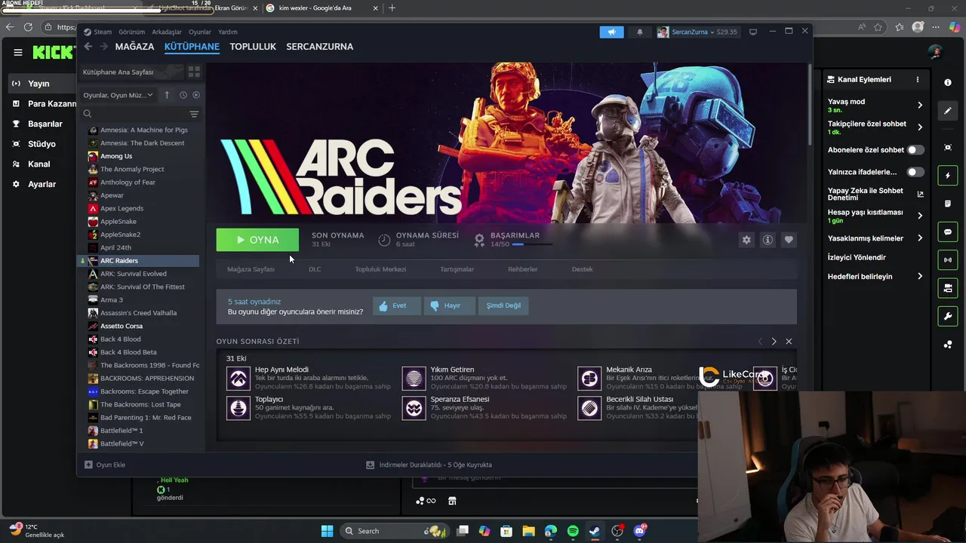Select Back 4 Blood Beta in list
This screenshot has width=966, height=543.
[128, 352]
